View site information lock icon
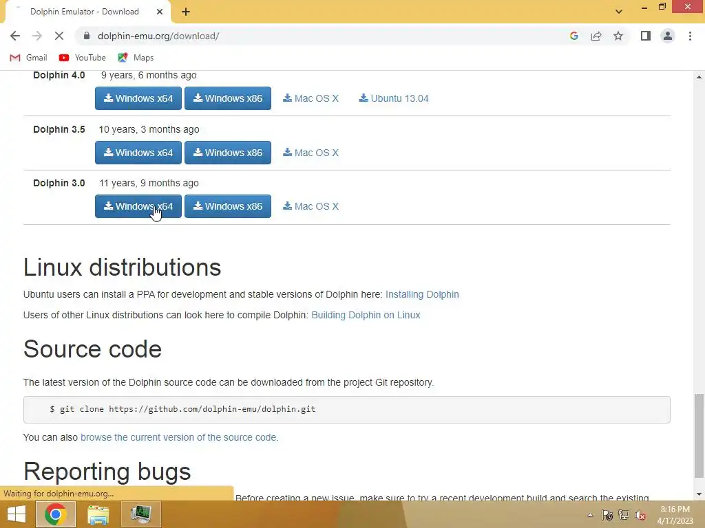 pos(87,36)
